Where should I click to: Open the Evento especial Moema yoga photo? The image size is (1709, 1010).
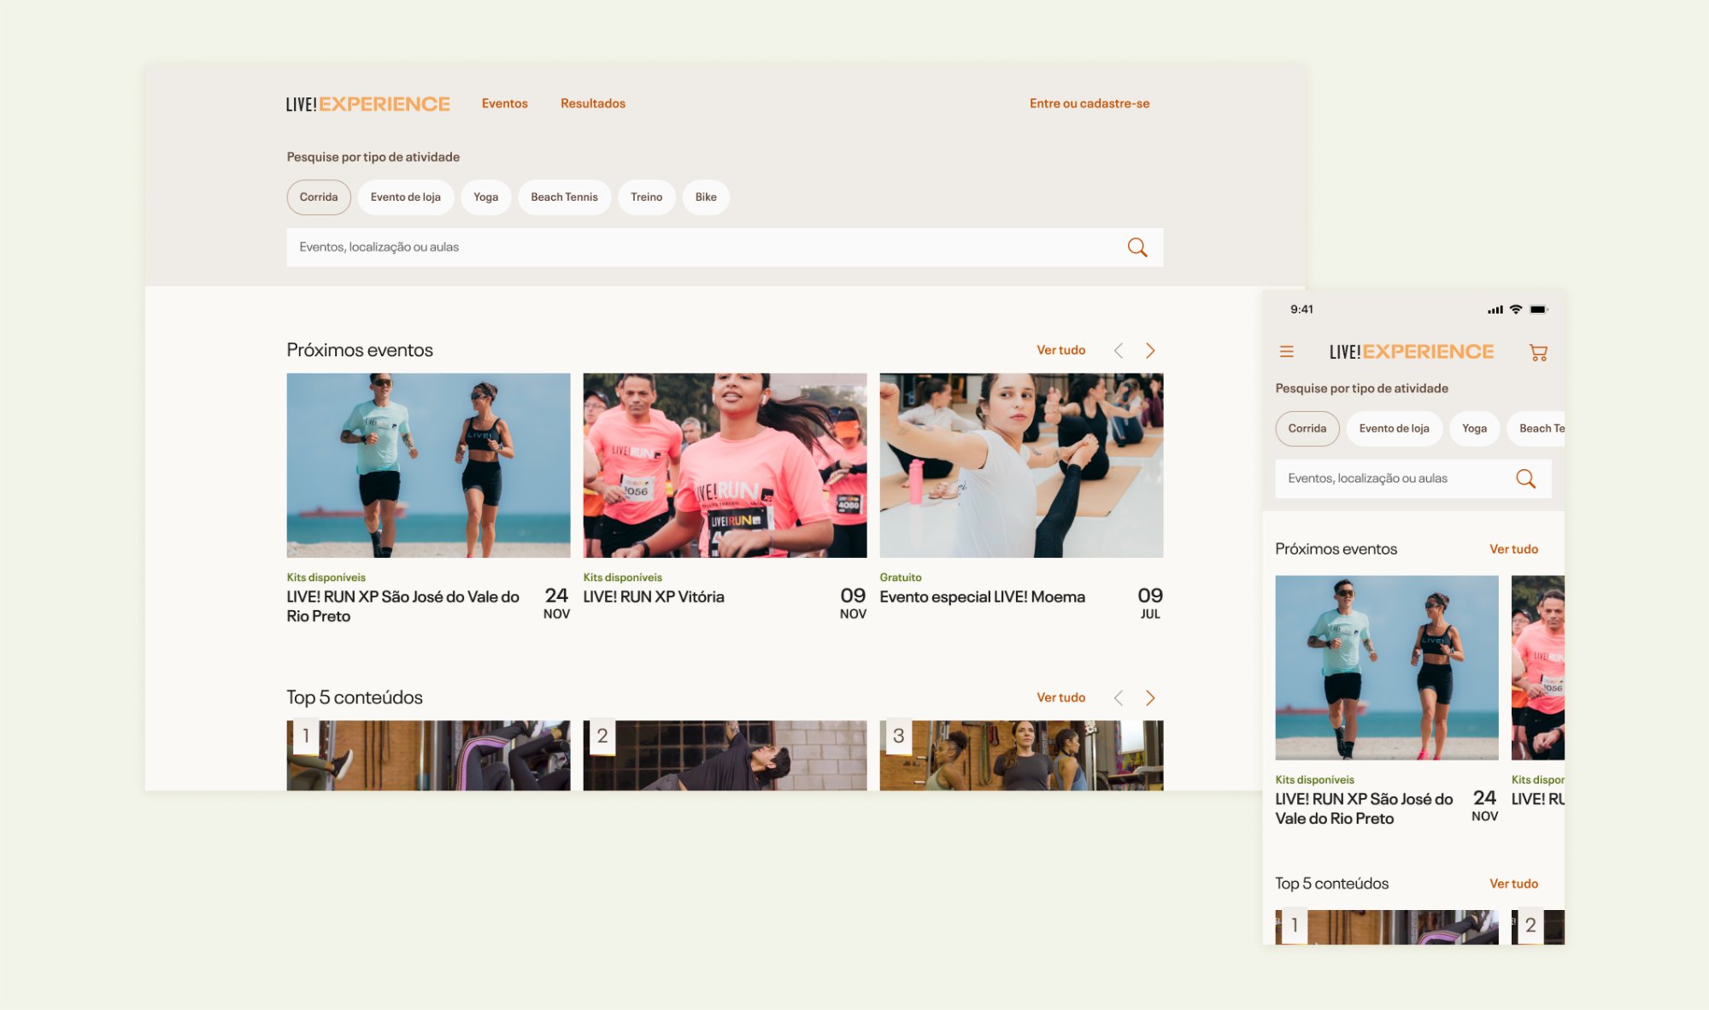click(x=1021, y=466)
